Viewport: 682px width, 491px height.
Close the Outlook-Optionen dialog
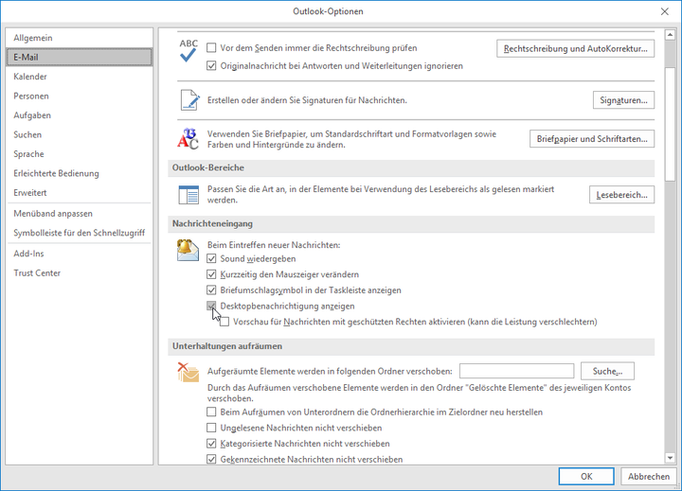(x=665, y=11)
